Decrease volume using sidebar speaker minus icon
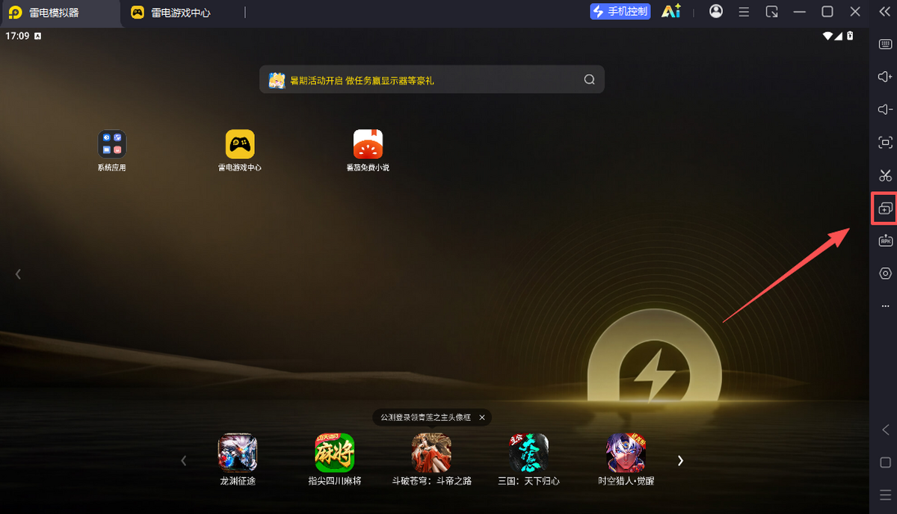897x514 pixels. 885,110
